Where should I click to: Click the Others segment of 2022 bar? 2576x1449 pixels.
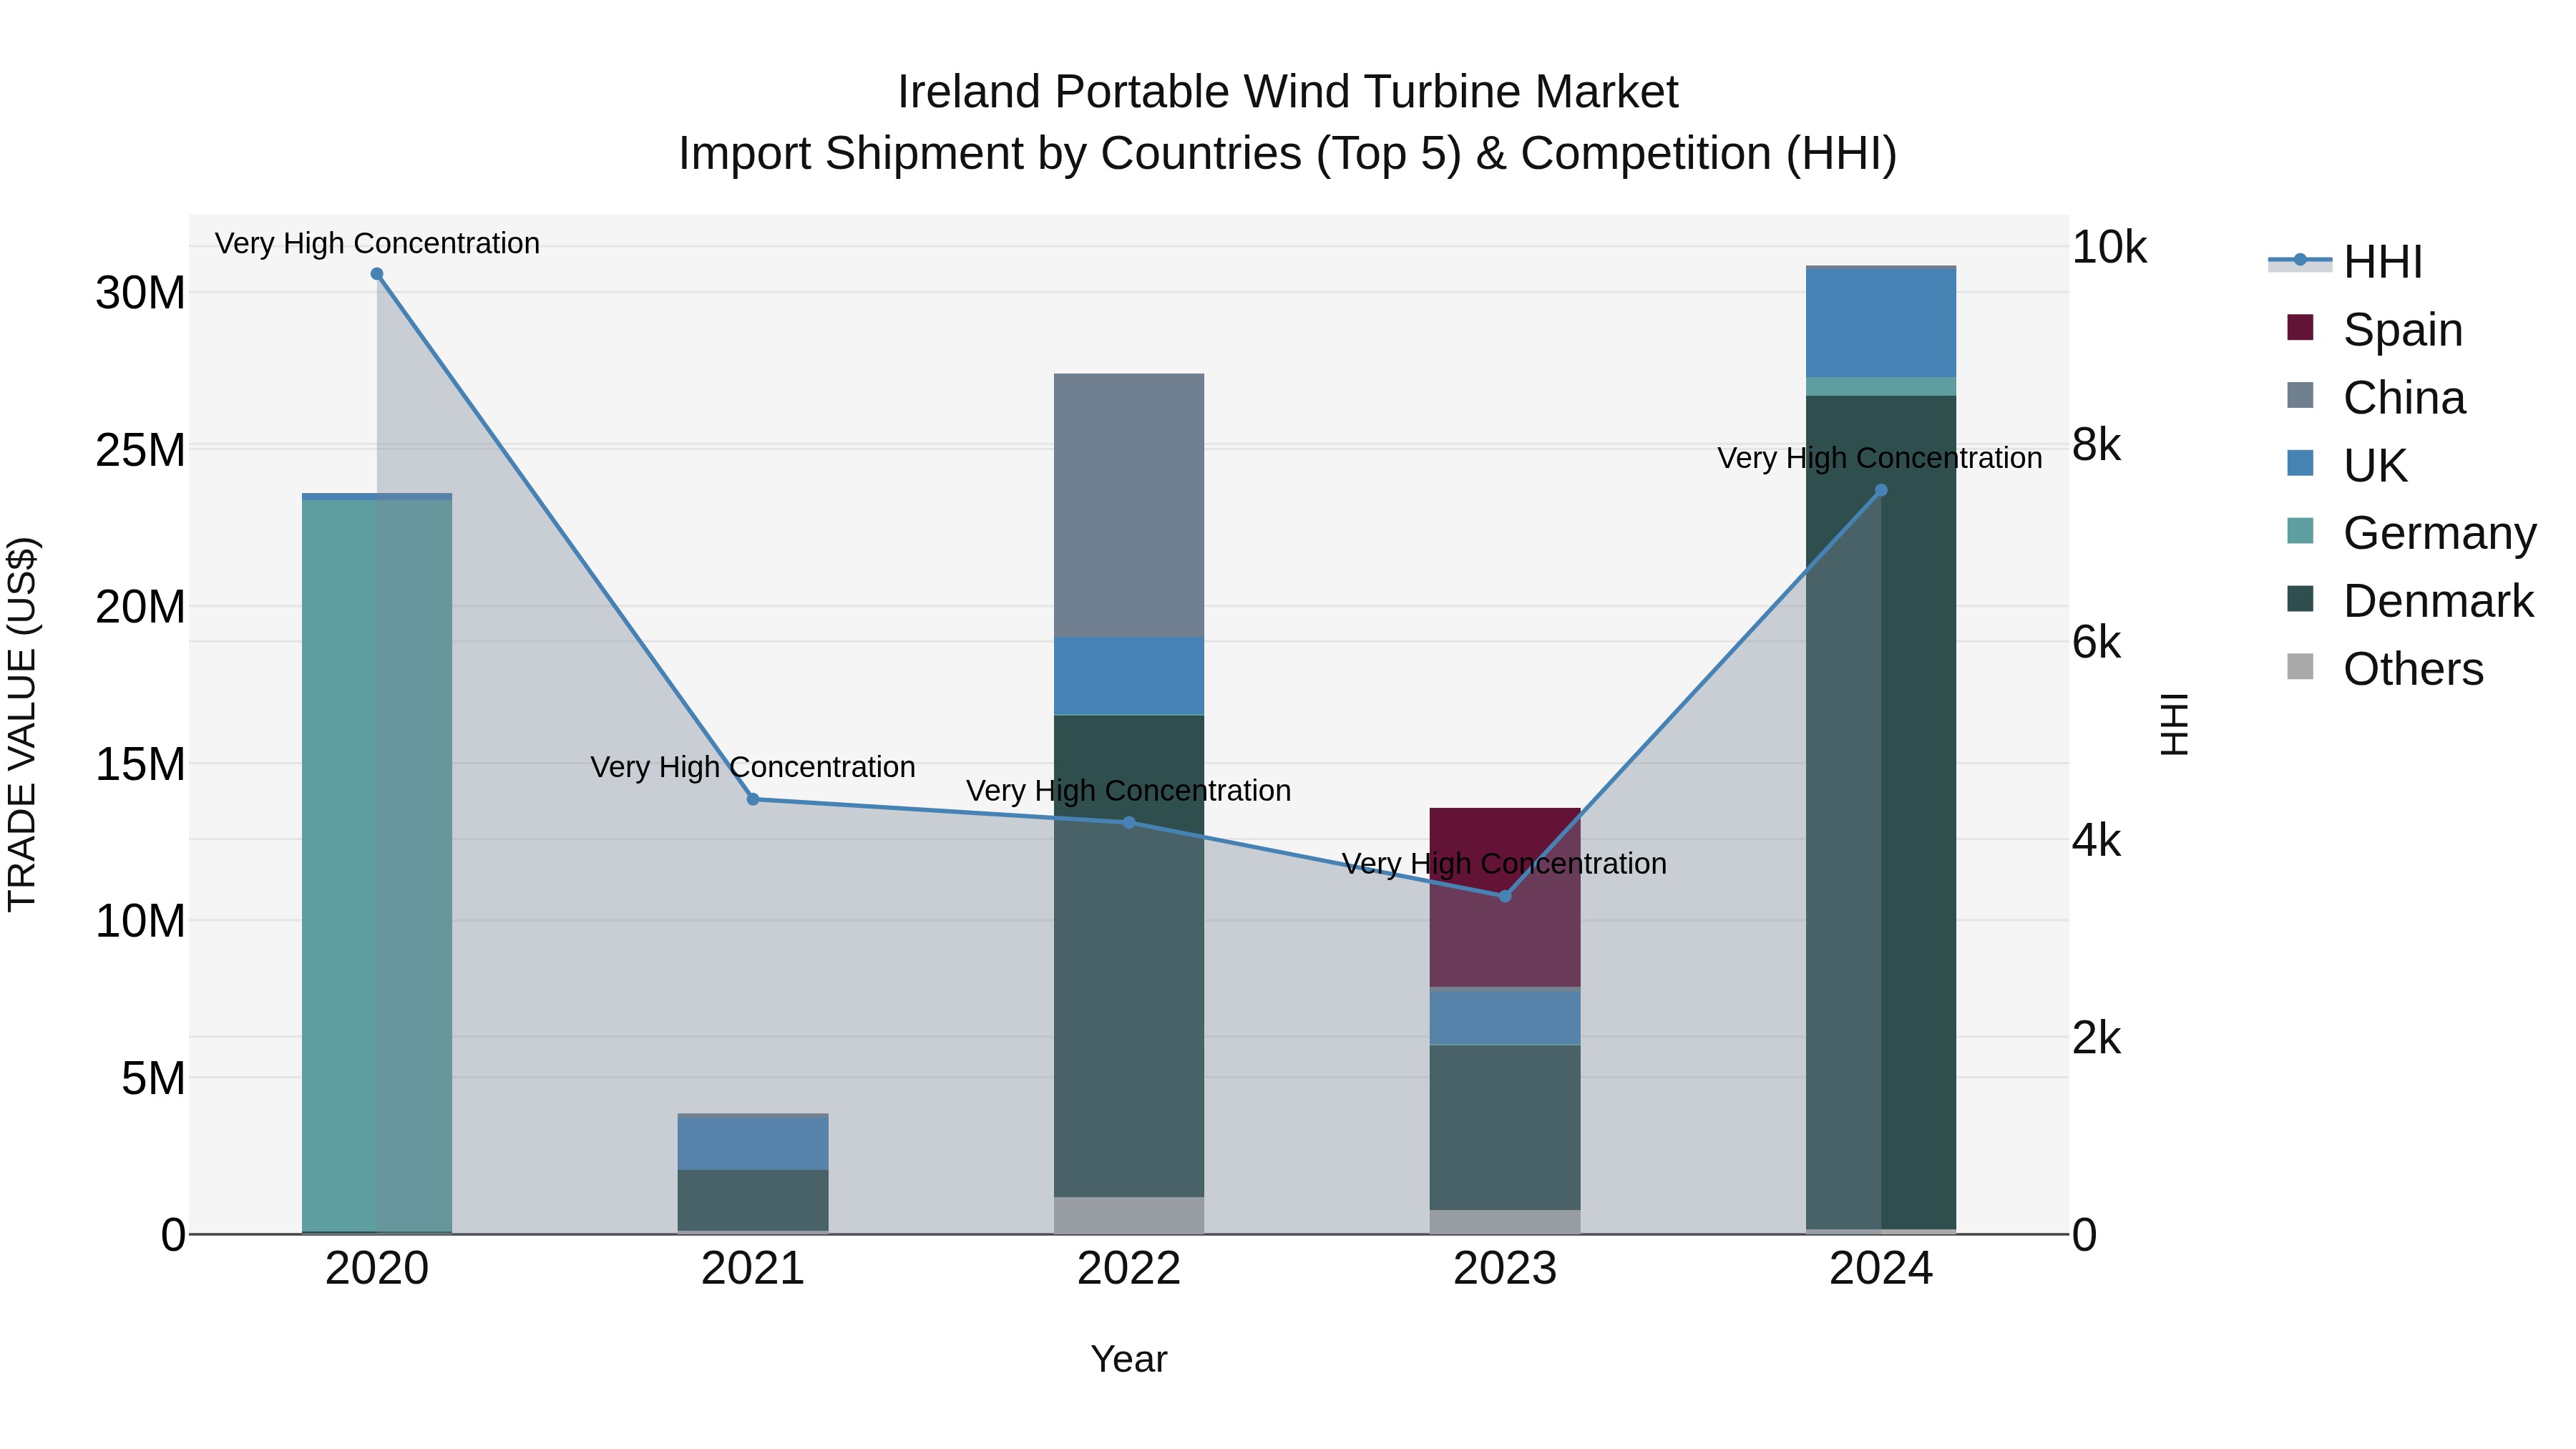coord(1129,1215)
